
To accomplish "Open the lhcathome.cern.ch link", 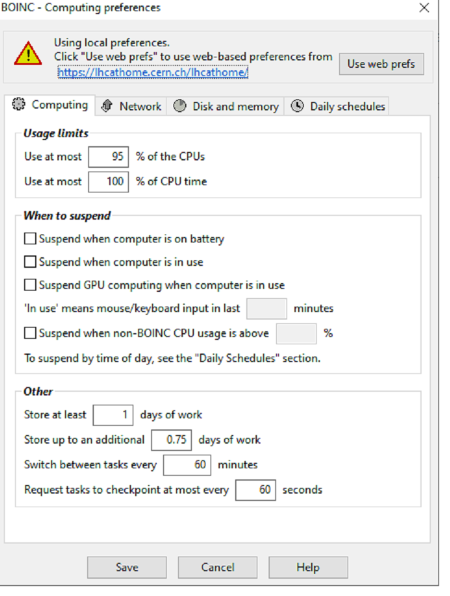I will [152, 73].
